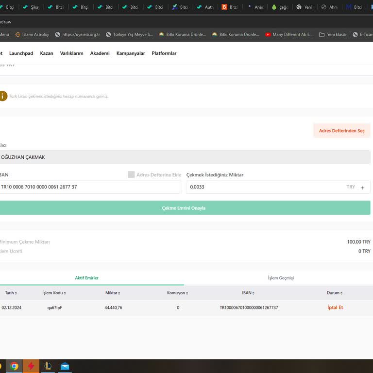
Task: Open the uye.eib.org.tr bookmark
Action: [78, 34]
